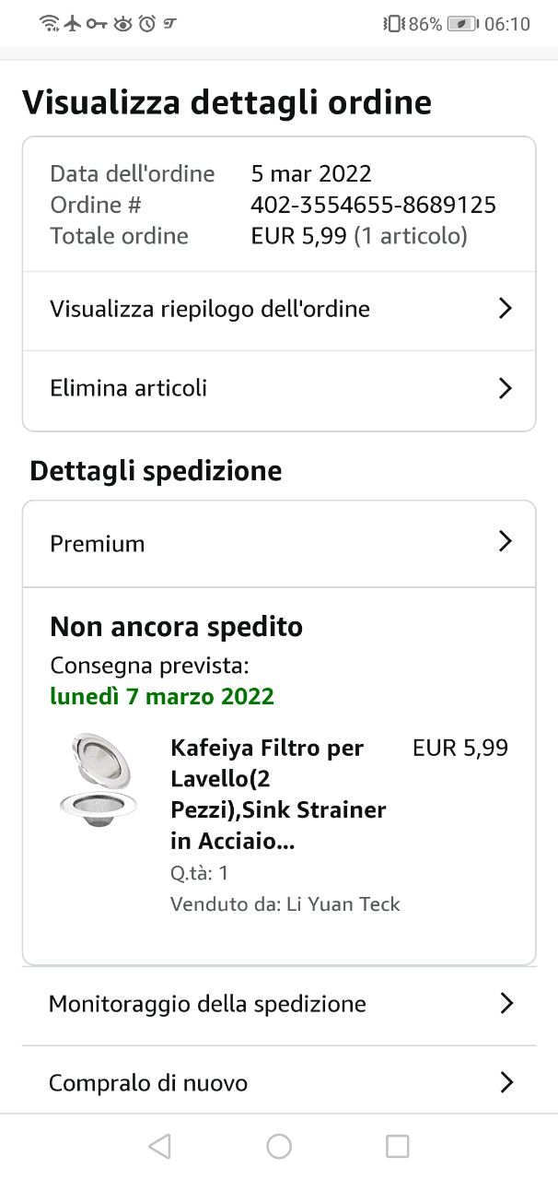Tap the sink strainer product thumbnail
Image resolution: width=558 pixels, height=1180 pixels.
96,780
